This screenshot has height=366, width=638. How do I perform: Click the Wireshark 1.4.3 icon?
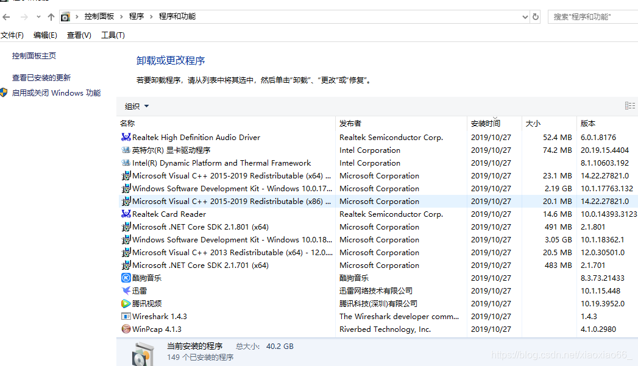126,316
